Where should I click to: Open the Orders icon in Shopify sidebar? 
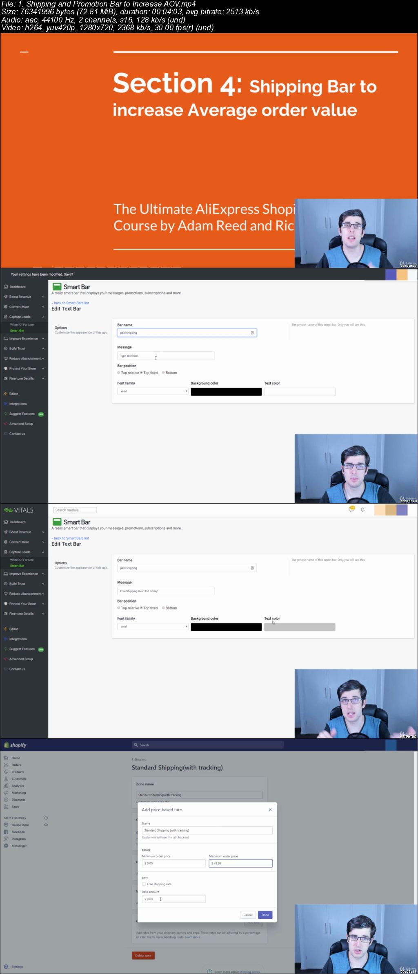point(6,765)
